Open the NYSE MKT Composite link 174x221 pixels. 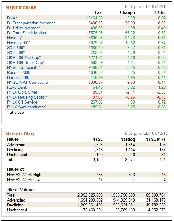[x=28, y=82]
